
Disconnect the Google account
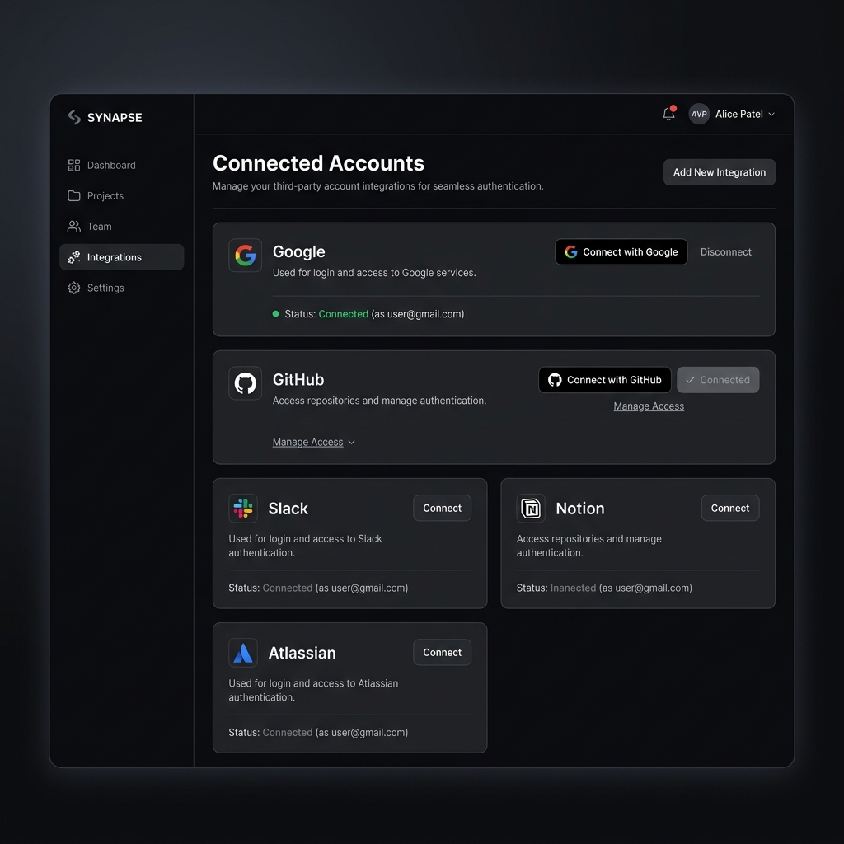(x=725, y=252)
